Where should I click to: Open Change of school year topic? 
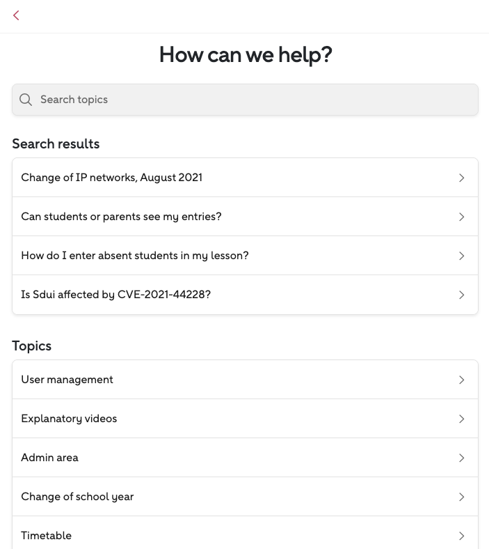[x=78, y=497]
